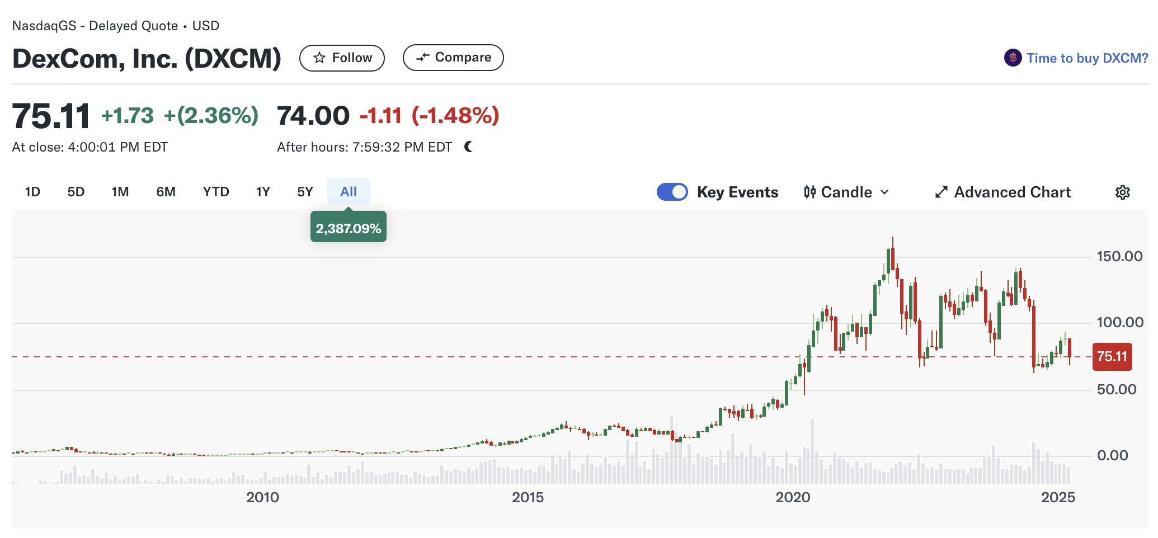Click the candlestick chart type icon
The width and height of the screenshot is (1158, 538).
click(x=809, y=192)
